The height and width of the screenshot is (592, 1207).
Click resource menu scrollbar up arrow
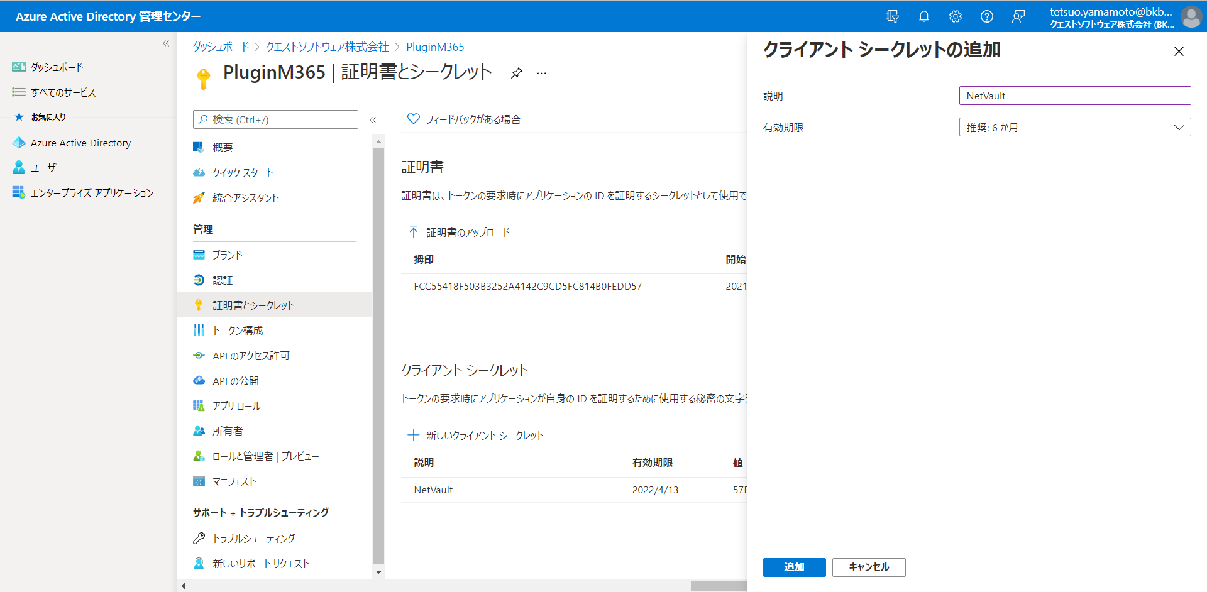[x=378, y=142]
